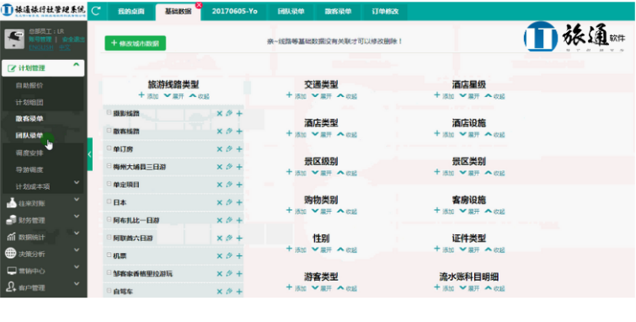Edit the 梅州大埔县三日游 entry
This screenshot has height=322, width=636.
pos(229,167)
